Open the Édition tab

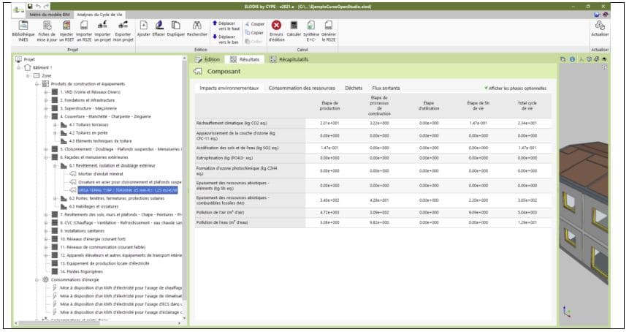[x=207, y=59]
